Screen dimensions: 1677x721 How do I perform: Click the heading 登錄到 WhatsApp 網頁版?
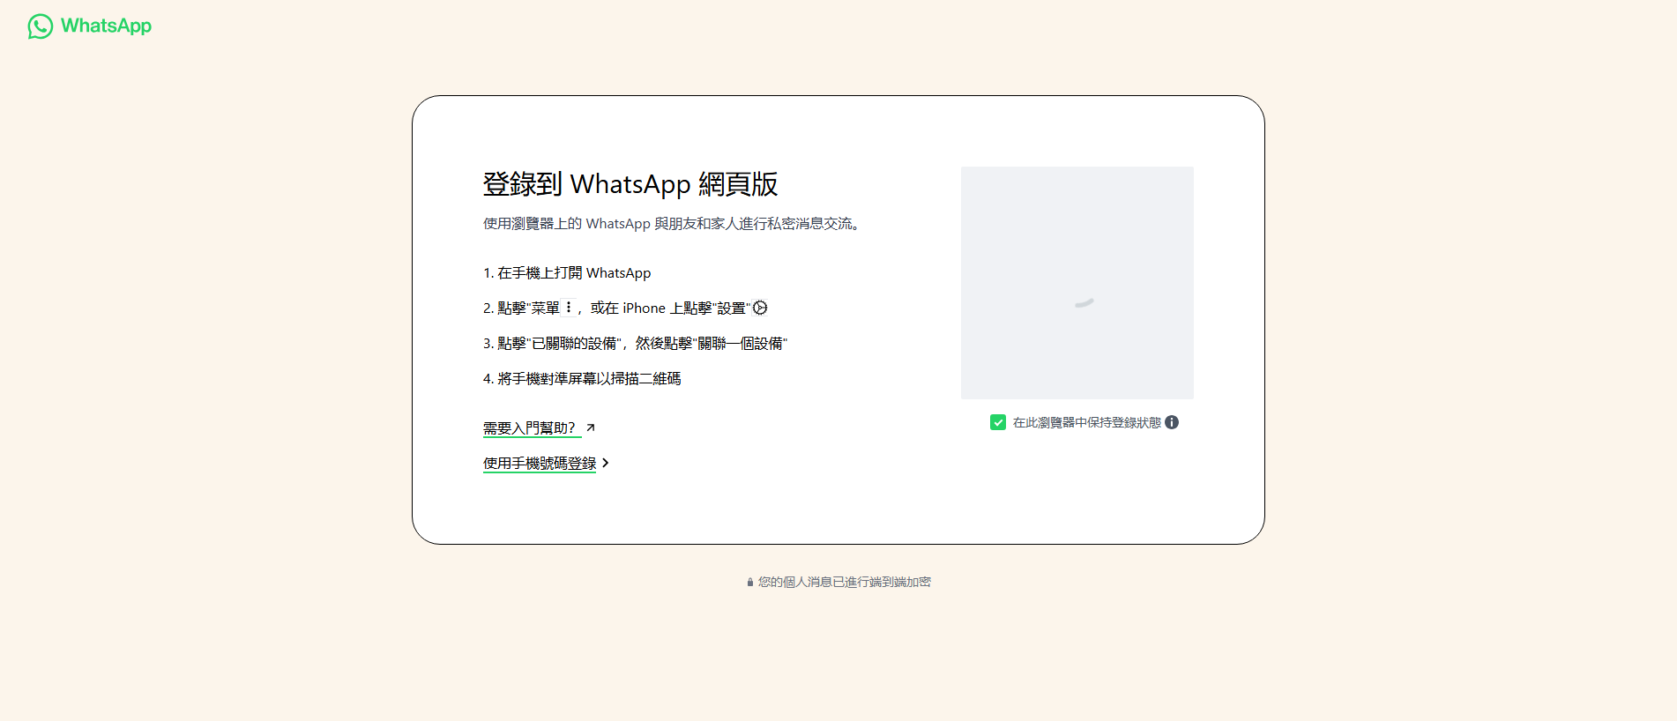point(630,184)
